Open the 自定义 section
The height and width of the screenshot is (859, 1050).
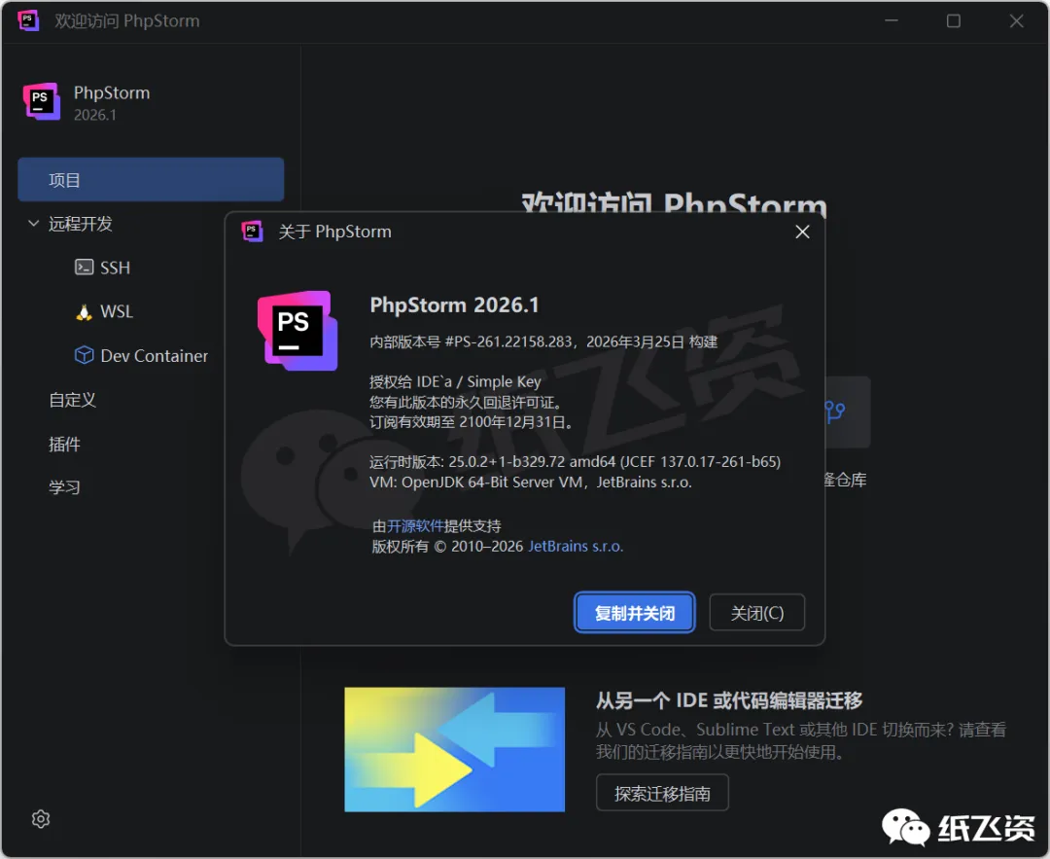(72, 400)
